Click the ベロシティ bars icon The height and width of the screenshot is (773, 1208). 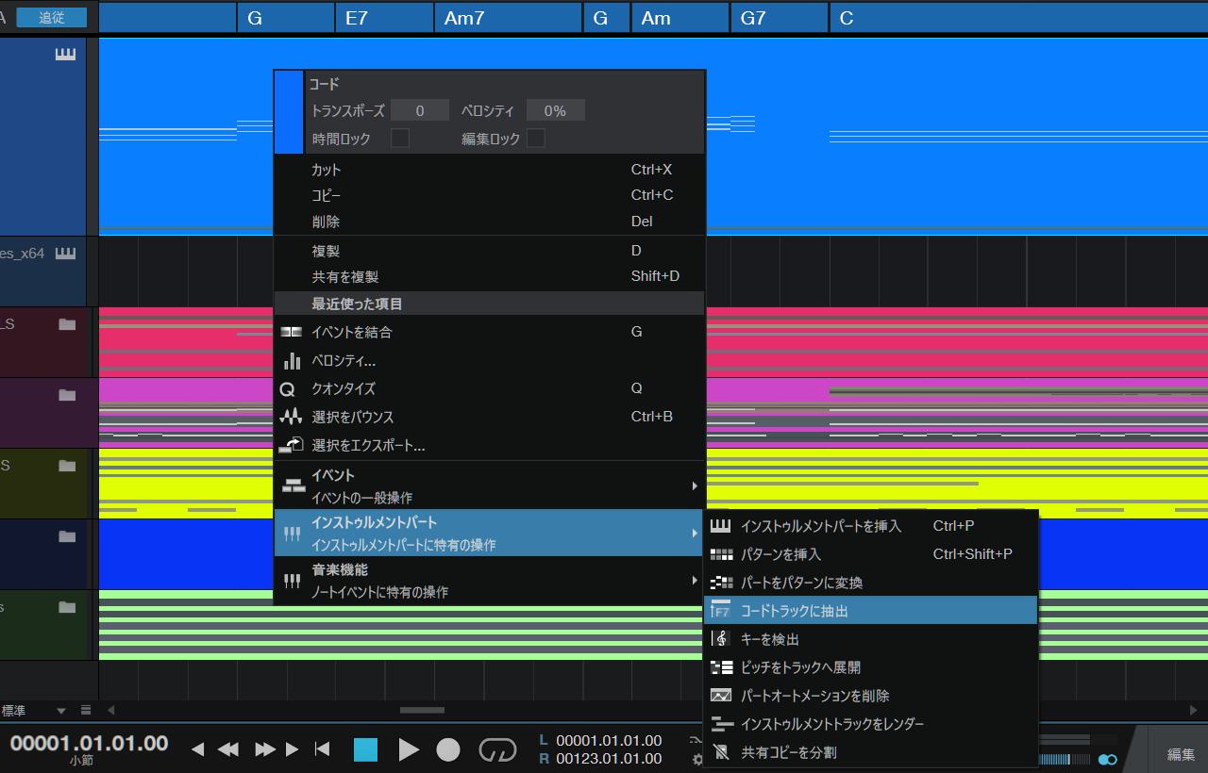click(292, 360)
